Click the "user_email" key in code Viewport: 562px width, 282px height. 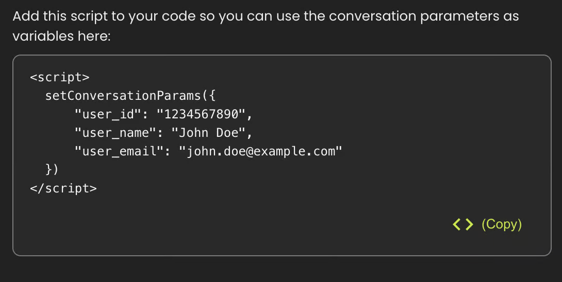[x=119, y=151]
